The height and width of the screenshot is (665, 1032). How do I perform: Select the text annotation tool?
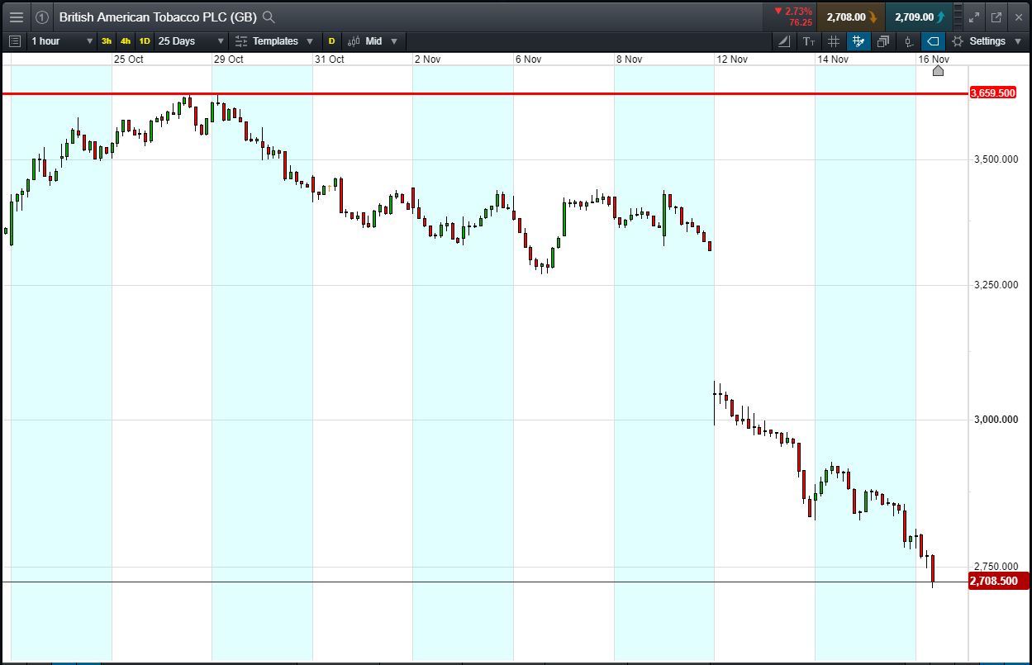(x=808, y=40)
